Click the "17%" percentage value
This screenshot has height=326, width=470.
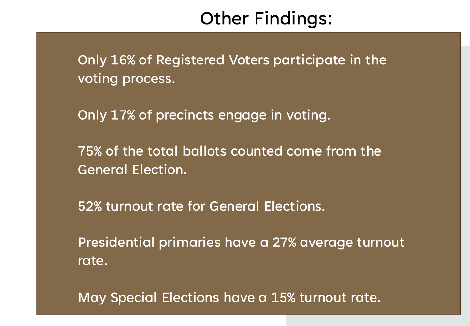pos(123,115)
